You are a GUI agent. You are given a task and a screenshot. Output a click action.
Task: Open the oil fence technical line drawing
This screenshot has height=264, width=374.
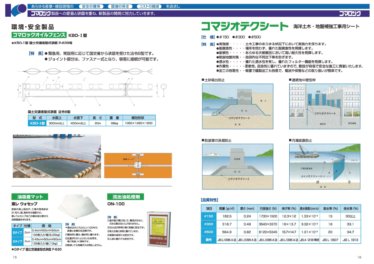coord(92,87)
